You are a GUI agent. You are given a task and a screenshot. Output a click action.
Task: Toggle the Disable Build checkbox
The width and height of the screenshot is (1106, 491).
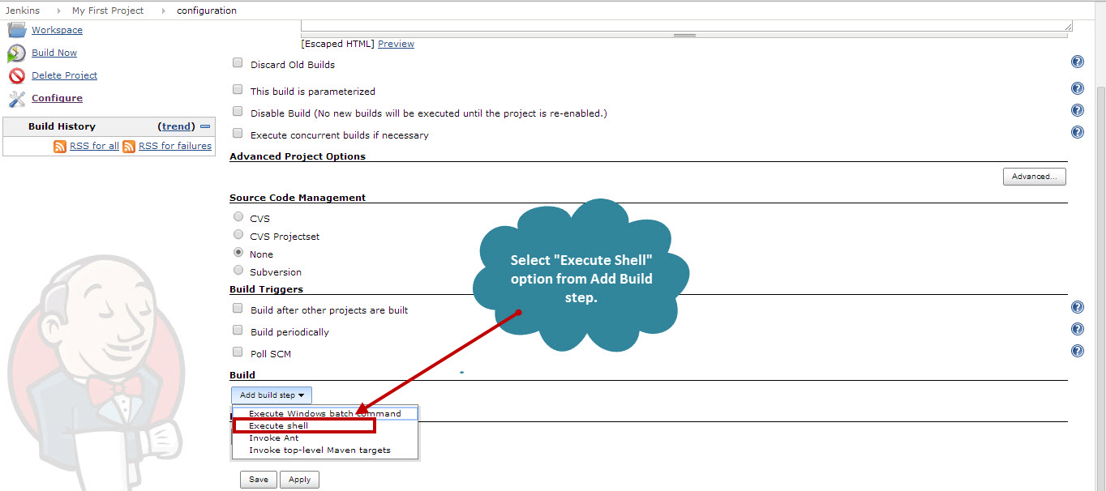click(x=238, y=111)
